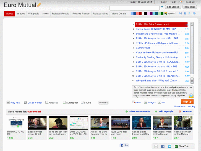Click the fast-forward playback icon

194,13
